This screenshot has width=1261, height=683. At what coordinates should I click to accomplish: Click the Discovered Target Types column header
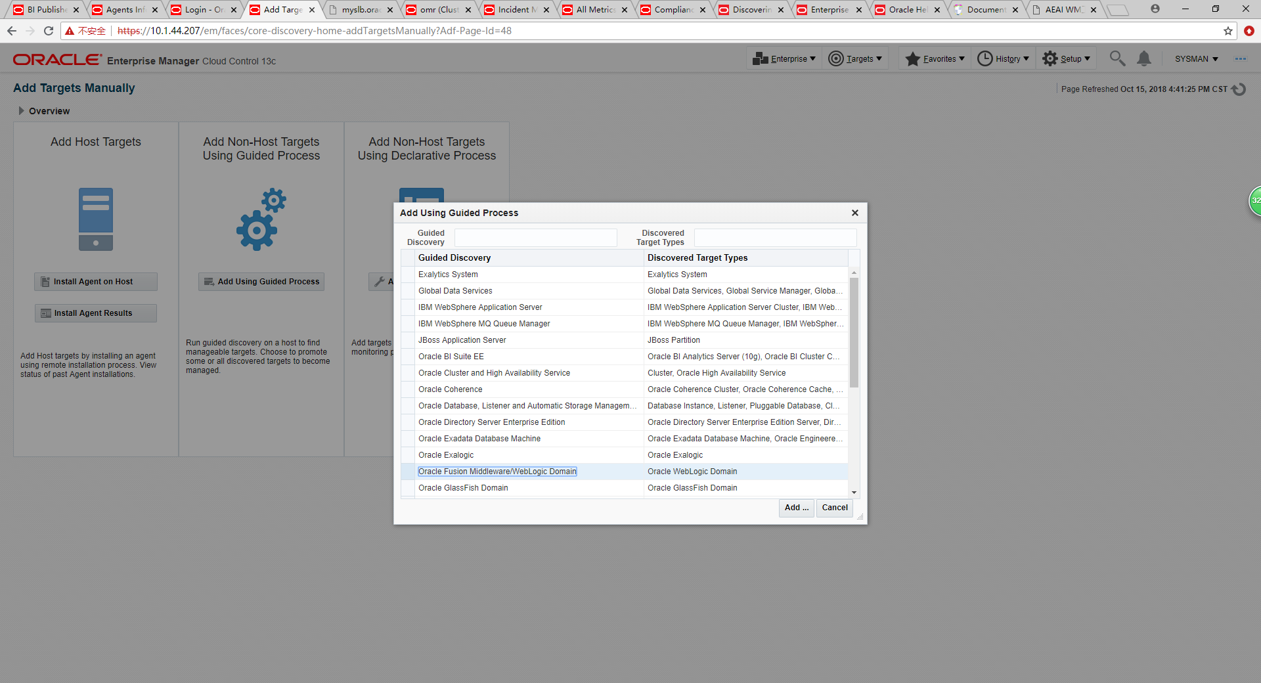[x=746, y=258]
